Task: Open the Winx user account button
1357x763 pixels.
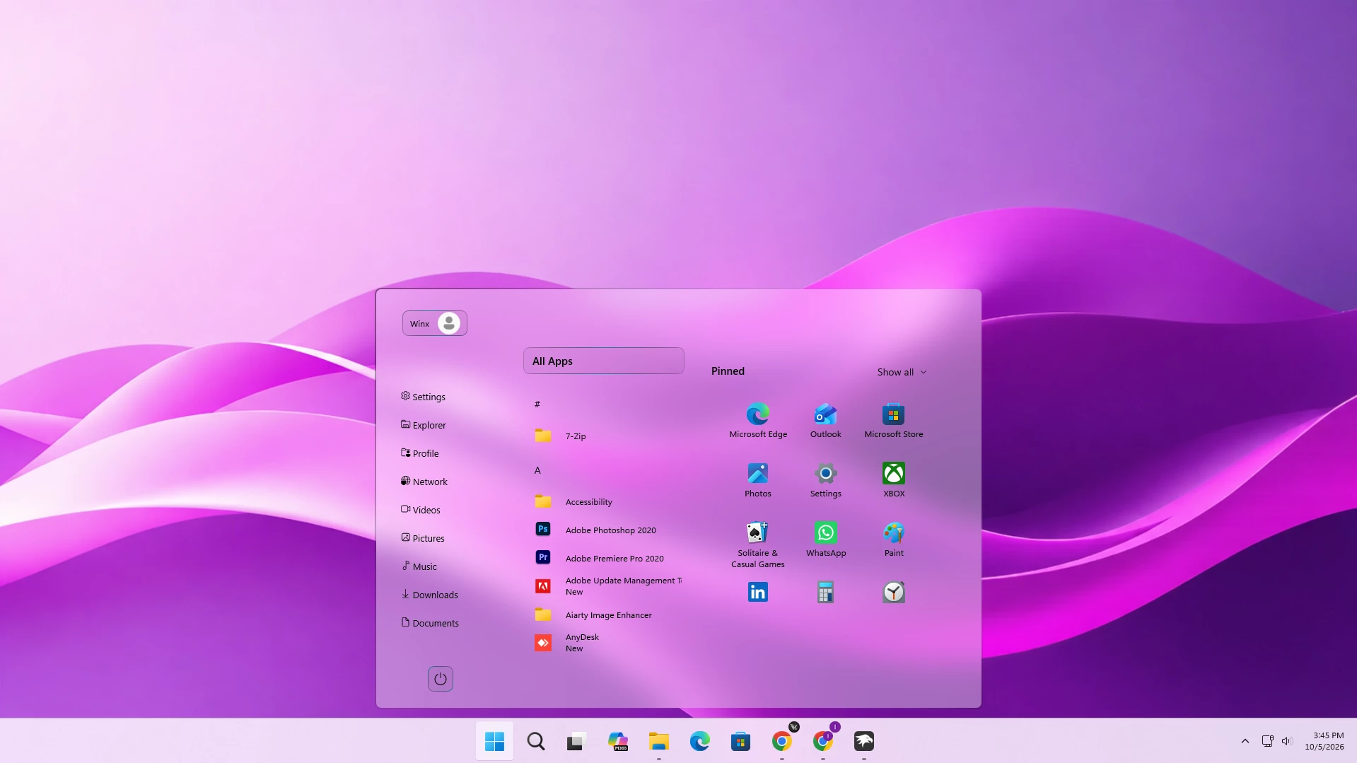Action: [x=434, y=323]
